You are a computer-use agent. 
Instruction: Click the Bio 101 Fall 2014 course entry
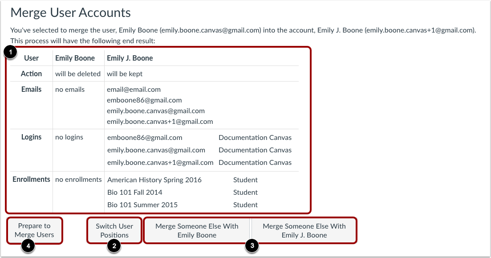point(135,192)
